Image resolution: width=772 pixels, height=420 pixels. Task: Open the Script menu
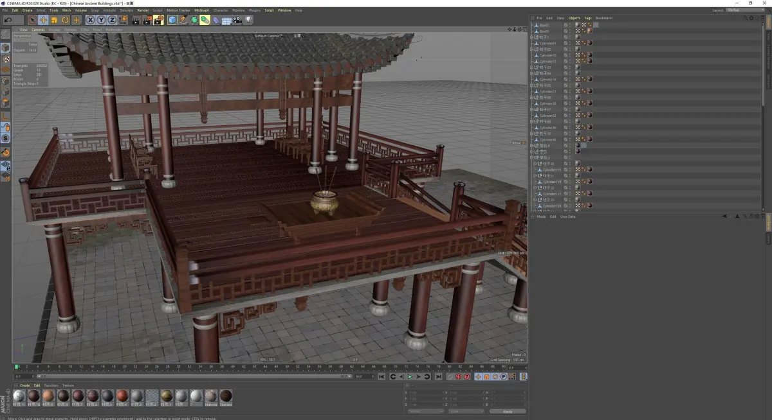point(269,10)
